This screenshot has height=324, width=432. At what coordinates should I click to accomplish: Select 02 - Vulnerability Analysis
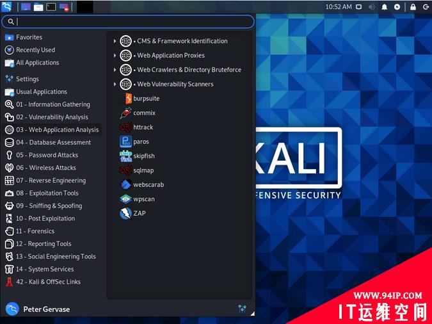[x=47, y=117]
